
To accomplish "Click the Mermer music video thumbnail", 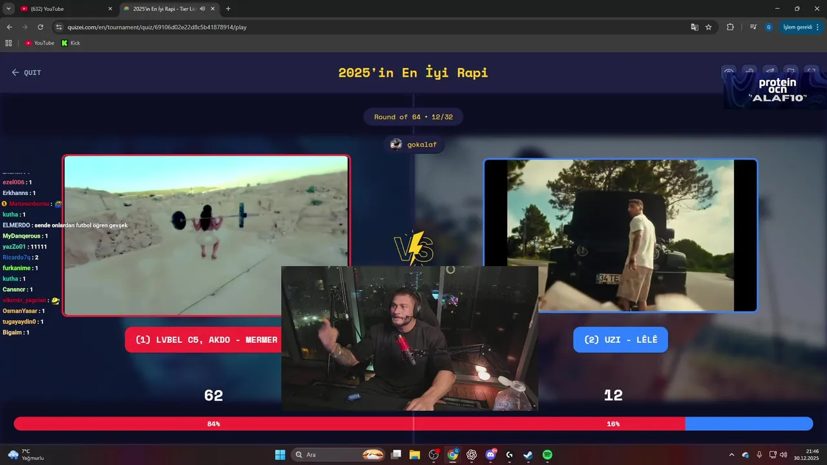I will point(207,236).
